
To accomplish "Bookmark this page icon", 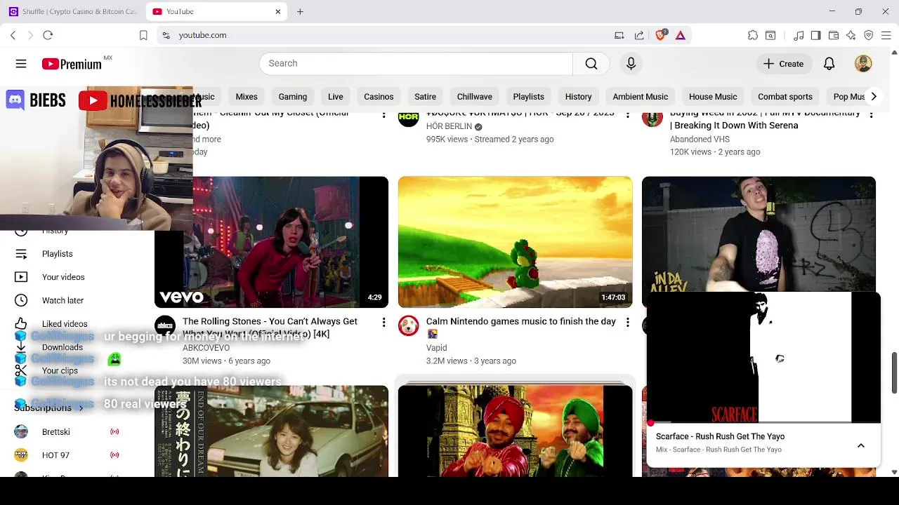I will (143, 35).
